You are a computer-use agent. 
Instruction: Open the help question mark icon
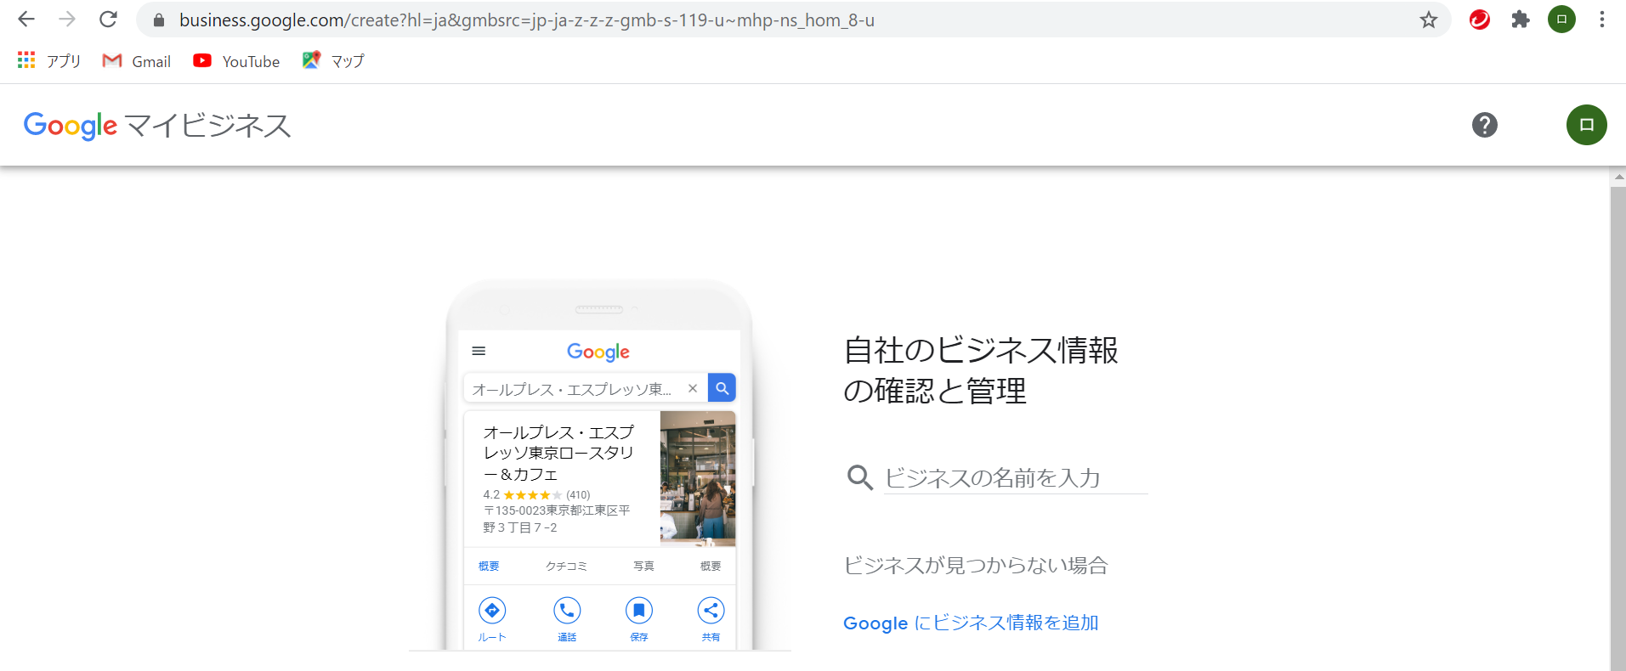[1485, 125]
